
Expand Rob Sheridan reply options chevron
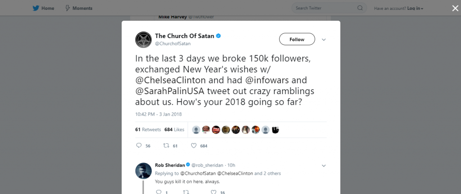coord(324,165)
